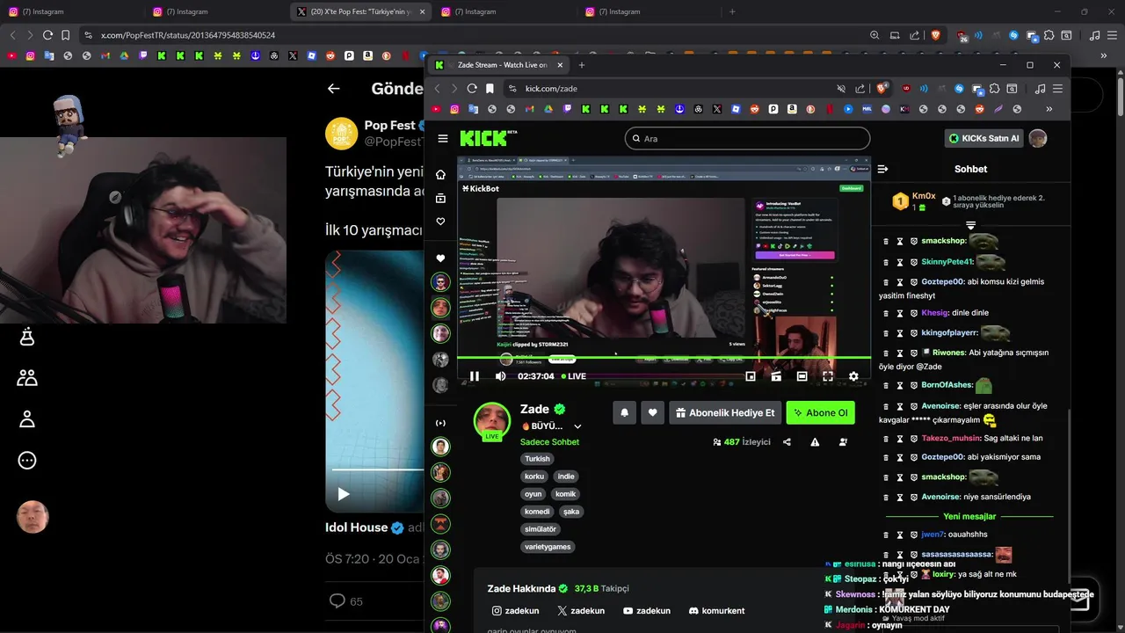1125x633 pixels.
Task: Open zadekun YouTube link
Action: point(647,611)
